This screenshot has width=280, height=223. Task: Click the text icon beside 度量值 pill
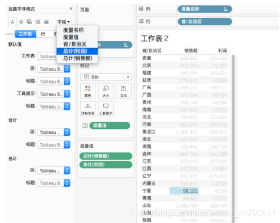[x=85, y=126]
